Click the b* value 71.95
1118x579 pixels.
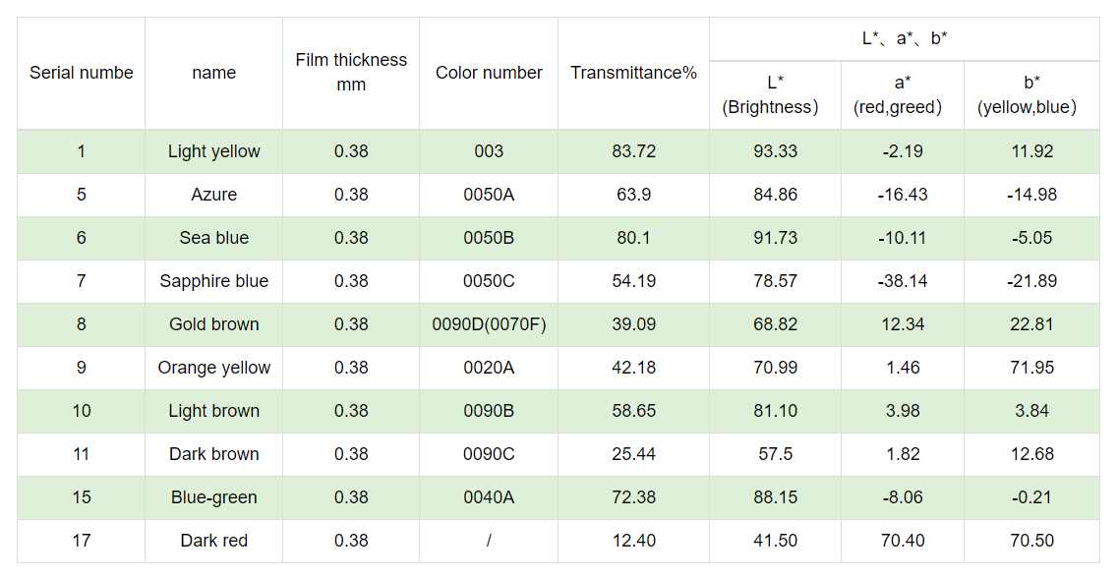coord(1031,368)
